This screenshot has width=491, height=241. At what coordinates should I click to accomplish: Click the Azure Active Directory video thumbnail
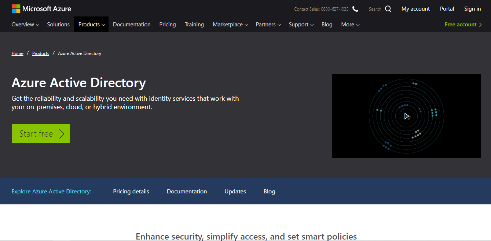pos(406,116)
